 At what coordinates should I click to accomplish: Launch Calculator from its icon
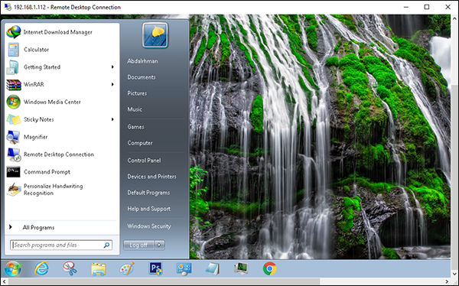(x=14, y=50)
